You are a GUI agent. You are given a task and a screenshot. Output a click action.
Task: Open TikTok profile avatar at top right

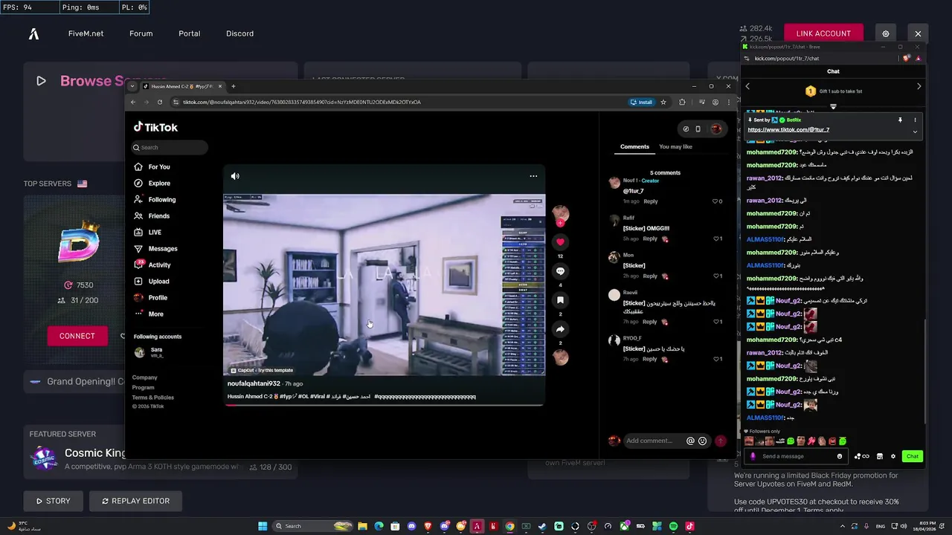[715, 129]
